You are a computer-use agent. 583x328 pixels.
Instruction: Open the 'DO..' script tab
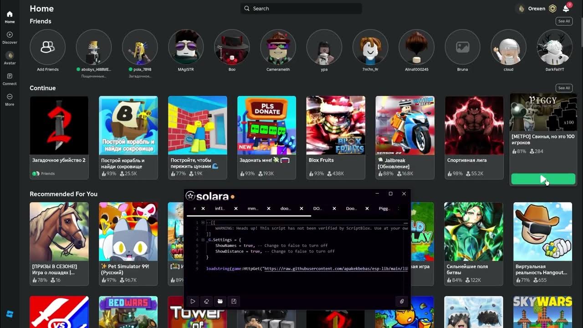(x=317, y=208)
